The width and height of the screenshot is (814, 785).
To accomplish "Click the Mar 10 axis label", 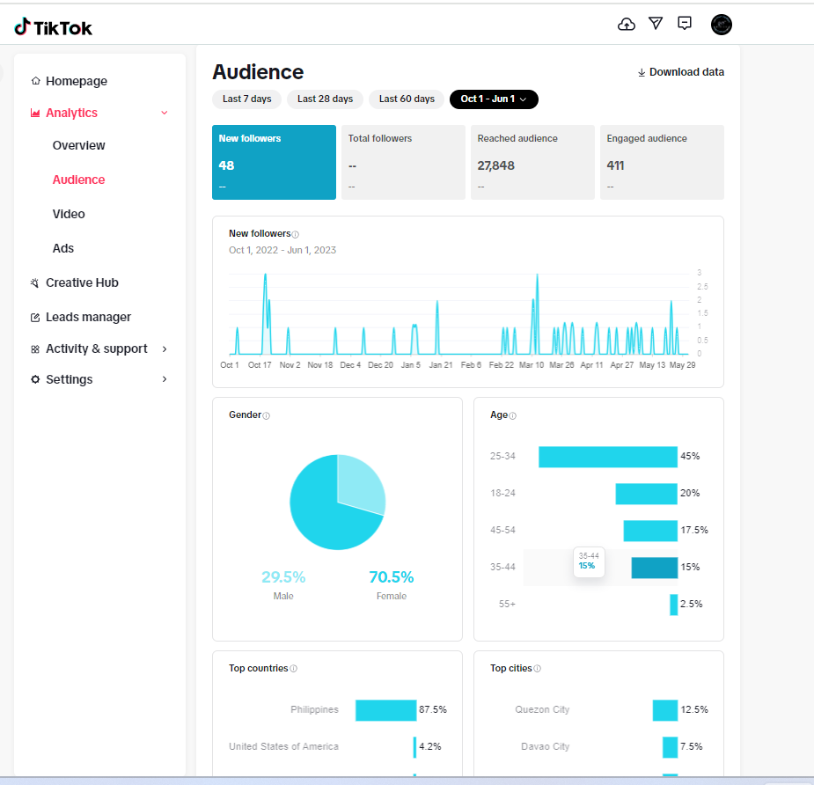I will tap(532, 365).
